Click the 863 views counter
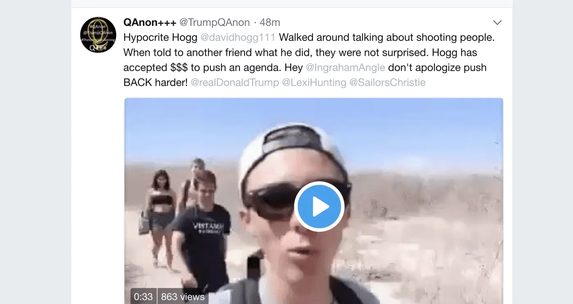This screenshot has width=573, height=304. [183, 297]
